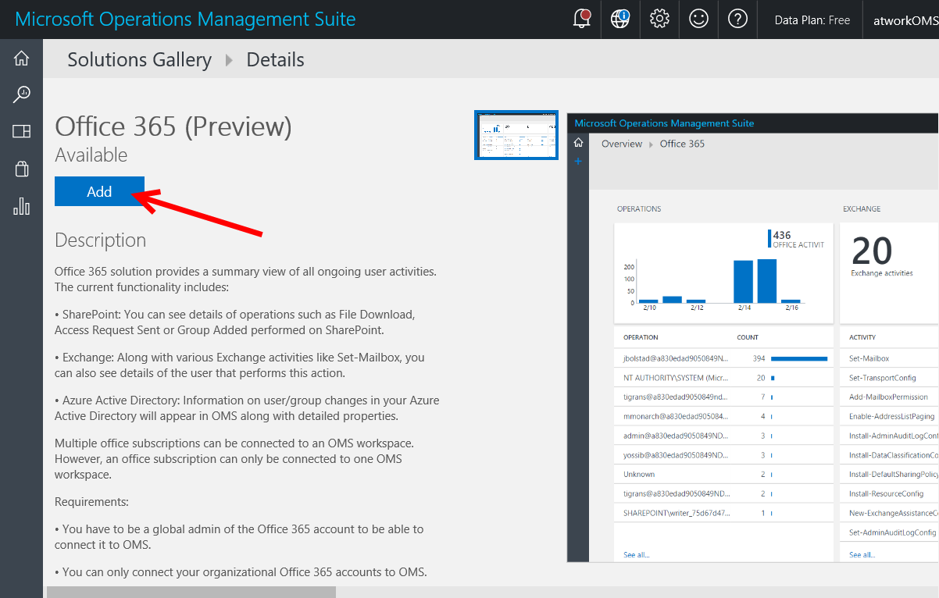Add the Office 365 solution
This screenshot has width=939, height=598.
pos(99,191)
